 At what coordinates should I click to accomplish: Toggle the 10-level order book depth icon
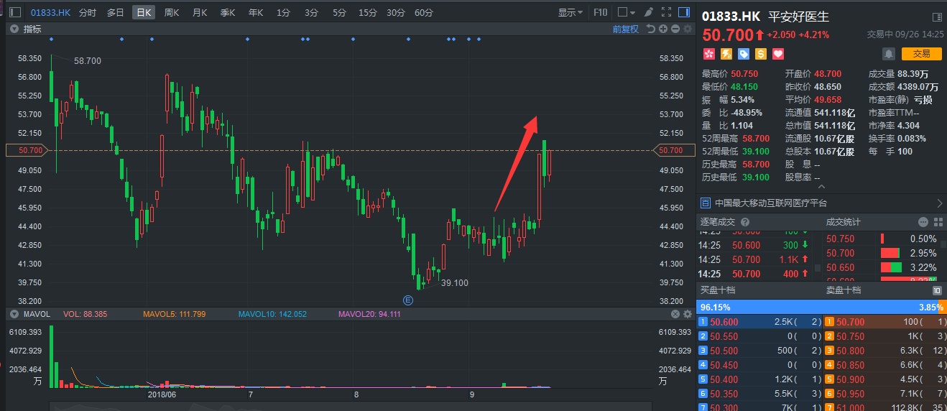coord(937,290)
